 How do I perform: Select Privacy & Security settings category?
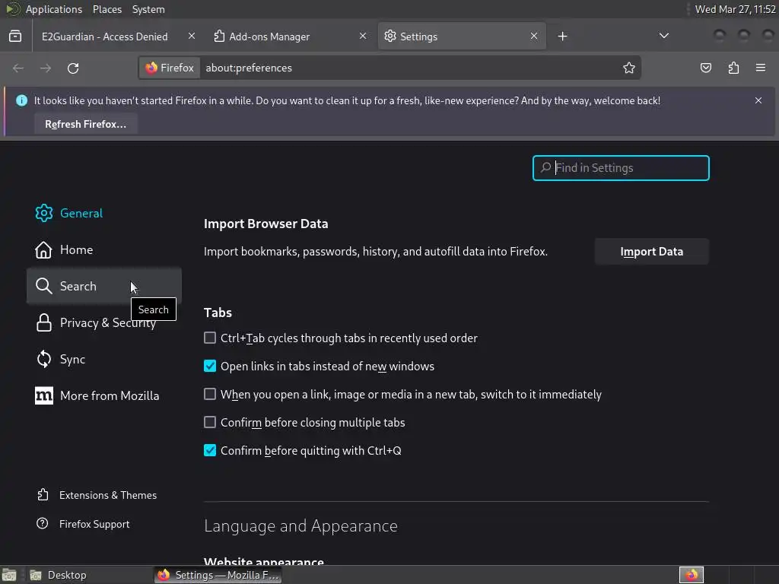click(107, 323)
